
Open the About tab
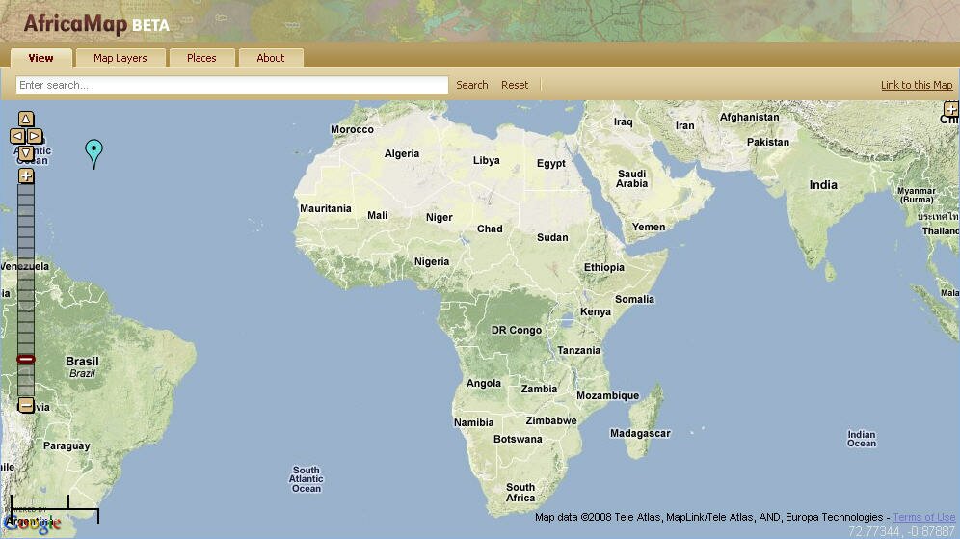click(271, 58)
